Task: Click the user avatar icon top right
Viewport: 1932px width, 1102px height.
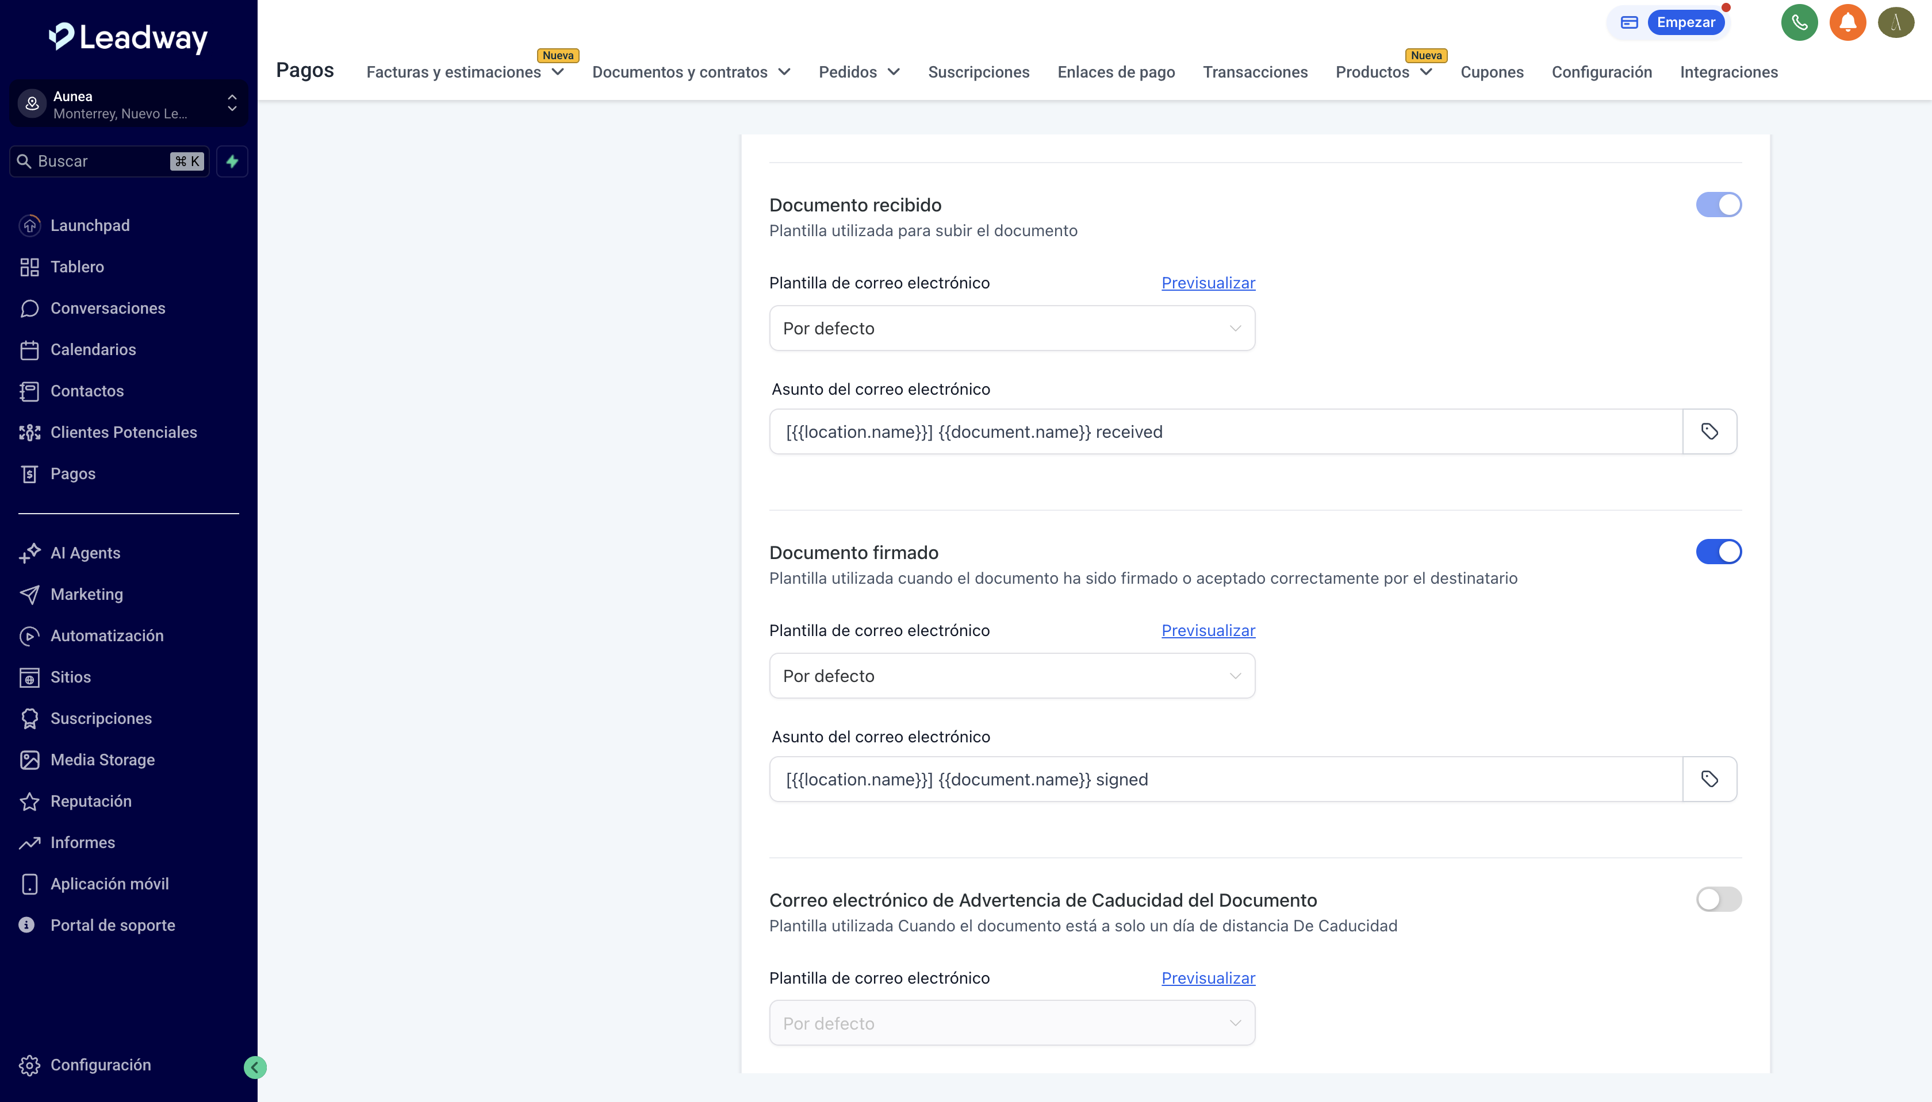Action: pos(1896,23)
